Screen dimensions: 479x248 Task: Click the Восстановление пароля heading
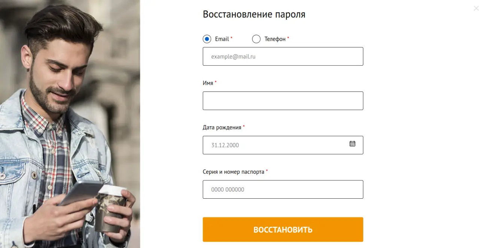(254, 15)
